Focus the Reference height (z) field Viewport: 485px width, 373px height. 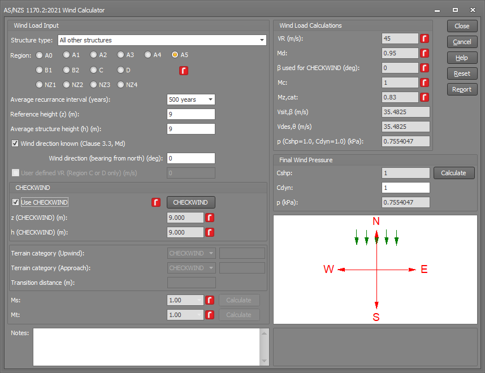191,114
